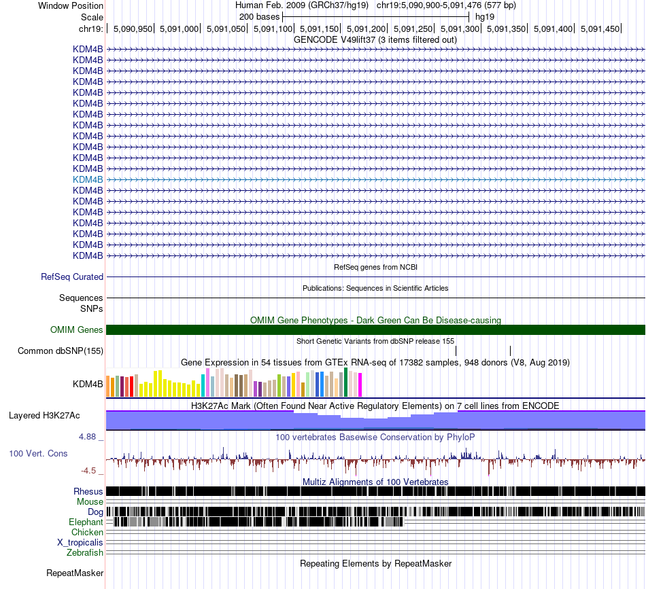This screenshot has height=589, width=646.
Task: Click the Zebrafish alignment label
Action: coord(85,552)
